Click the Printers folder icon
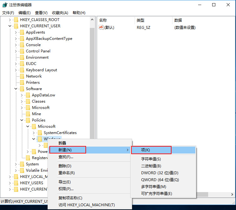This screenshot has height=210, width=236. click(x=22, y=83)
